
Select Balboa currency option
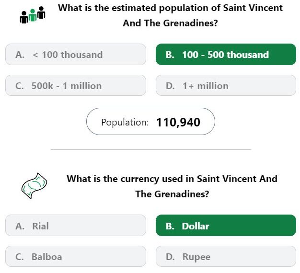76,256
